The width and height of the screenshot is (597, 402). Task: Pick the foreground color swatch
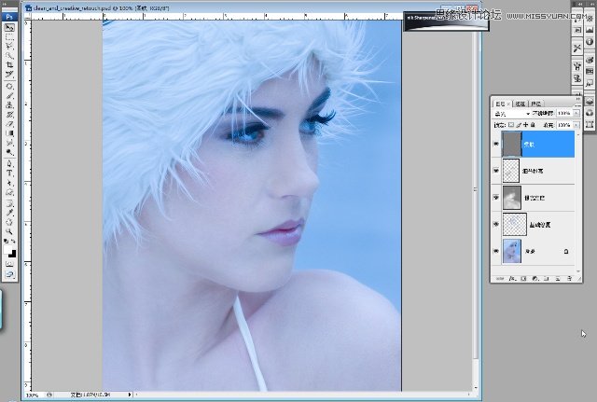(7, 250)
